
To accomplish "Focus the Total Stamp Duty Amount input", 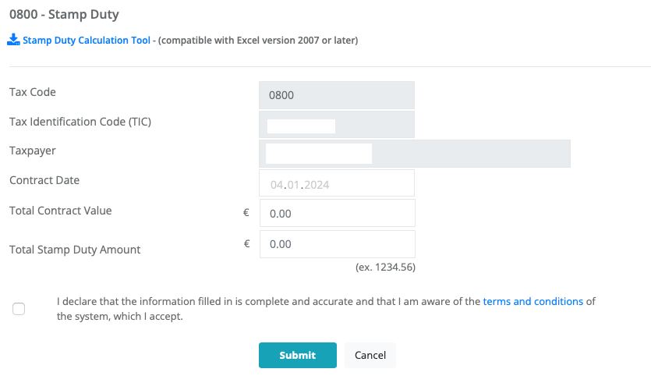I will pos(336,244).
